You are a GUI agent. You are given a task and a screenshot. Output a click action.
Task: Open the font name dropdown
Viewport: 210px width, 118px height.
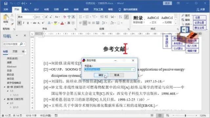point(33,17)
